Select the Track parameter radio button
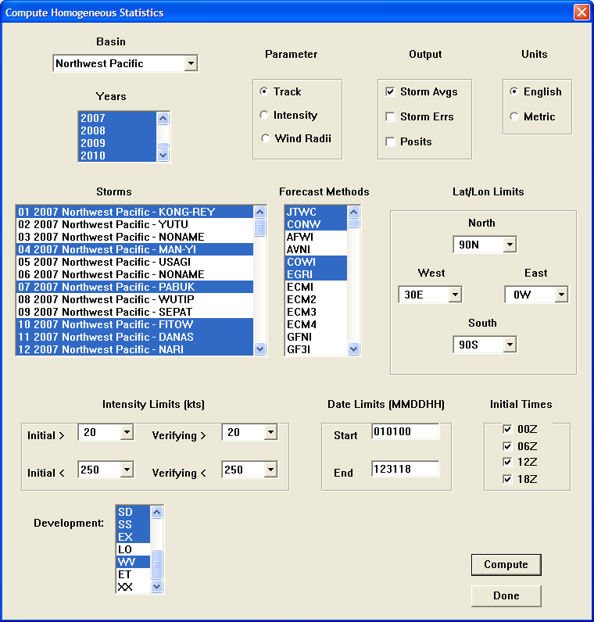 (264, 91)
